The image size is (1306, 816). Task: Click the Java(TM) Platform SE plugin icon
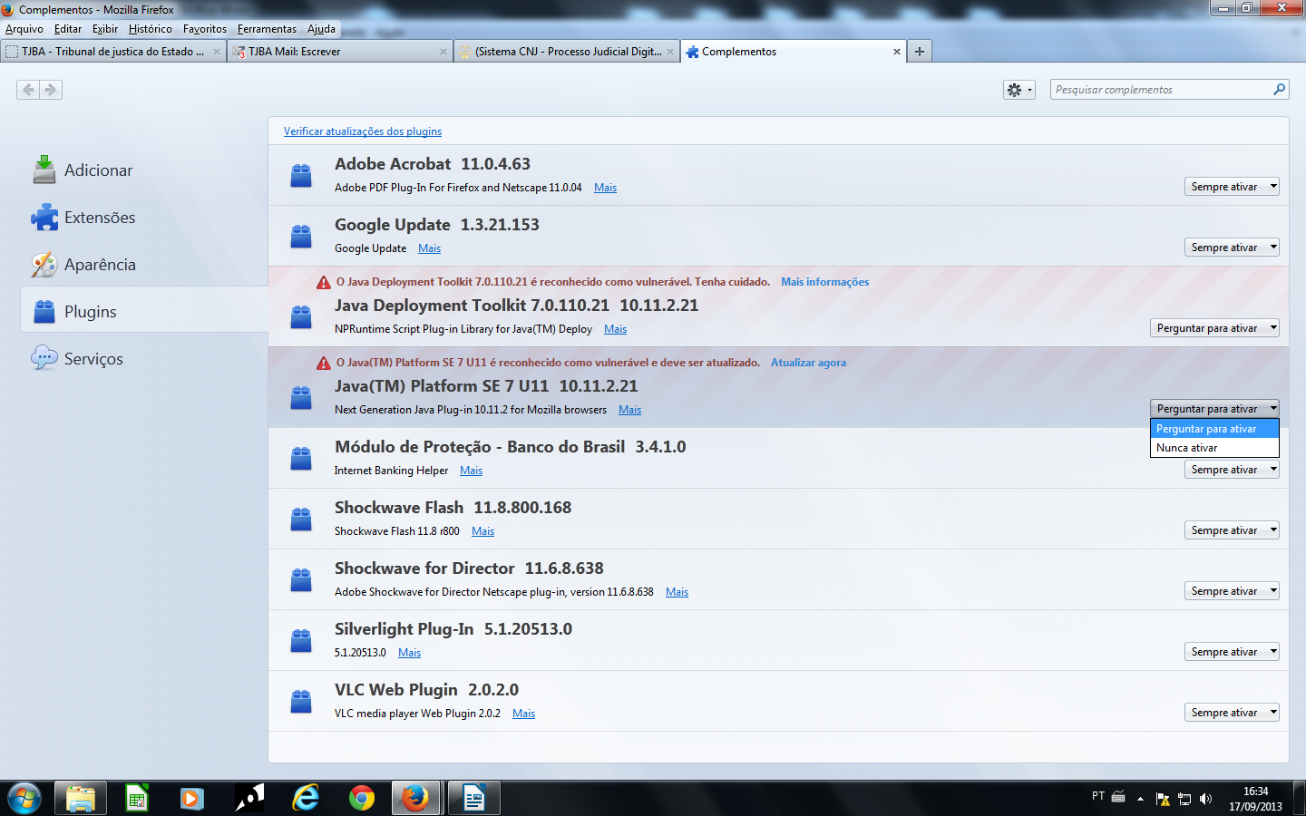301,397
